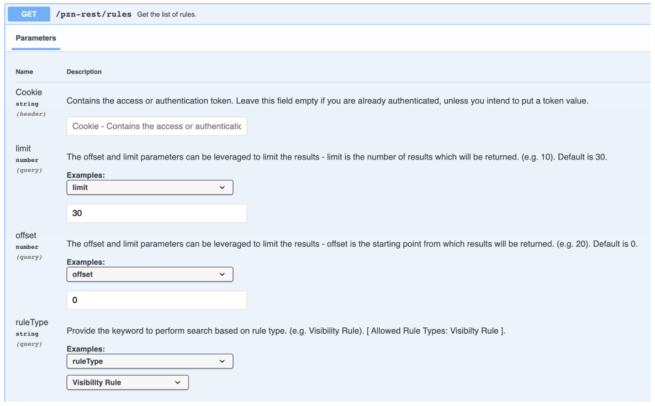This screenshot has height=406, width=655.
Task: Click the Cookie parameter label
Action: pyautogui.click(x=29, y=92)
